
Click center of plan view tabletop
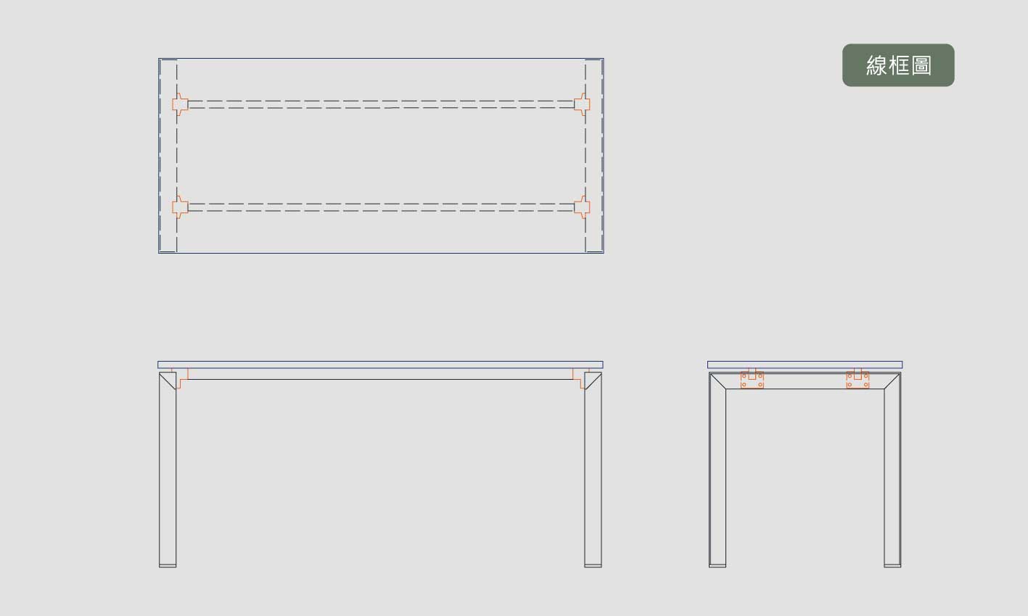381,156
